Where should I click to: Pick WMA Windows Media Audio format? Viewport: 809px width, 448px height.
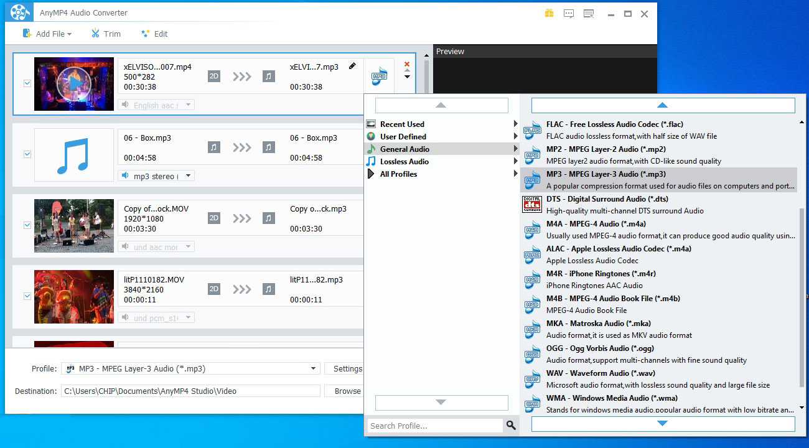coord(658,403)
